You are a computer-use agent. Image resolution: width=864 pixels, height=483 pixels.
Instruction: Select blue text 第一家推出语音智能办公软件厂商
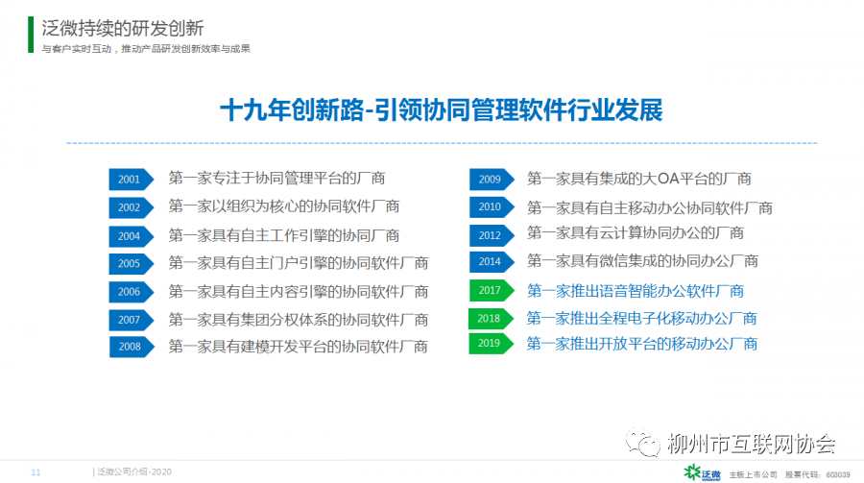(636, 291)
